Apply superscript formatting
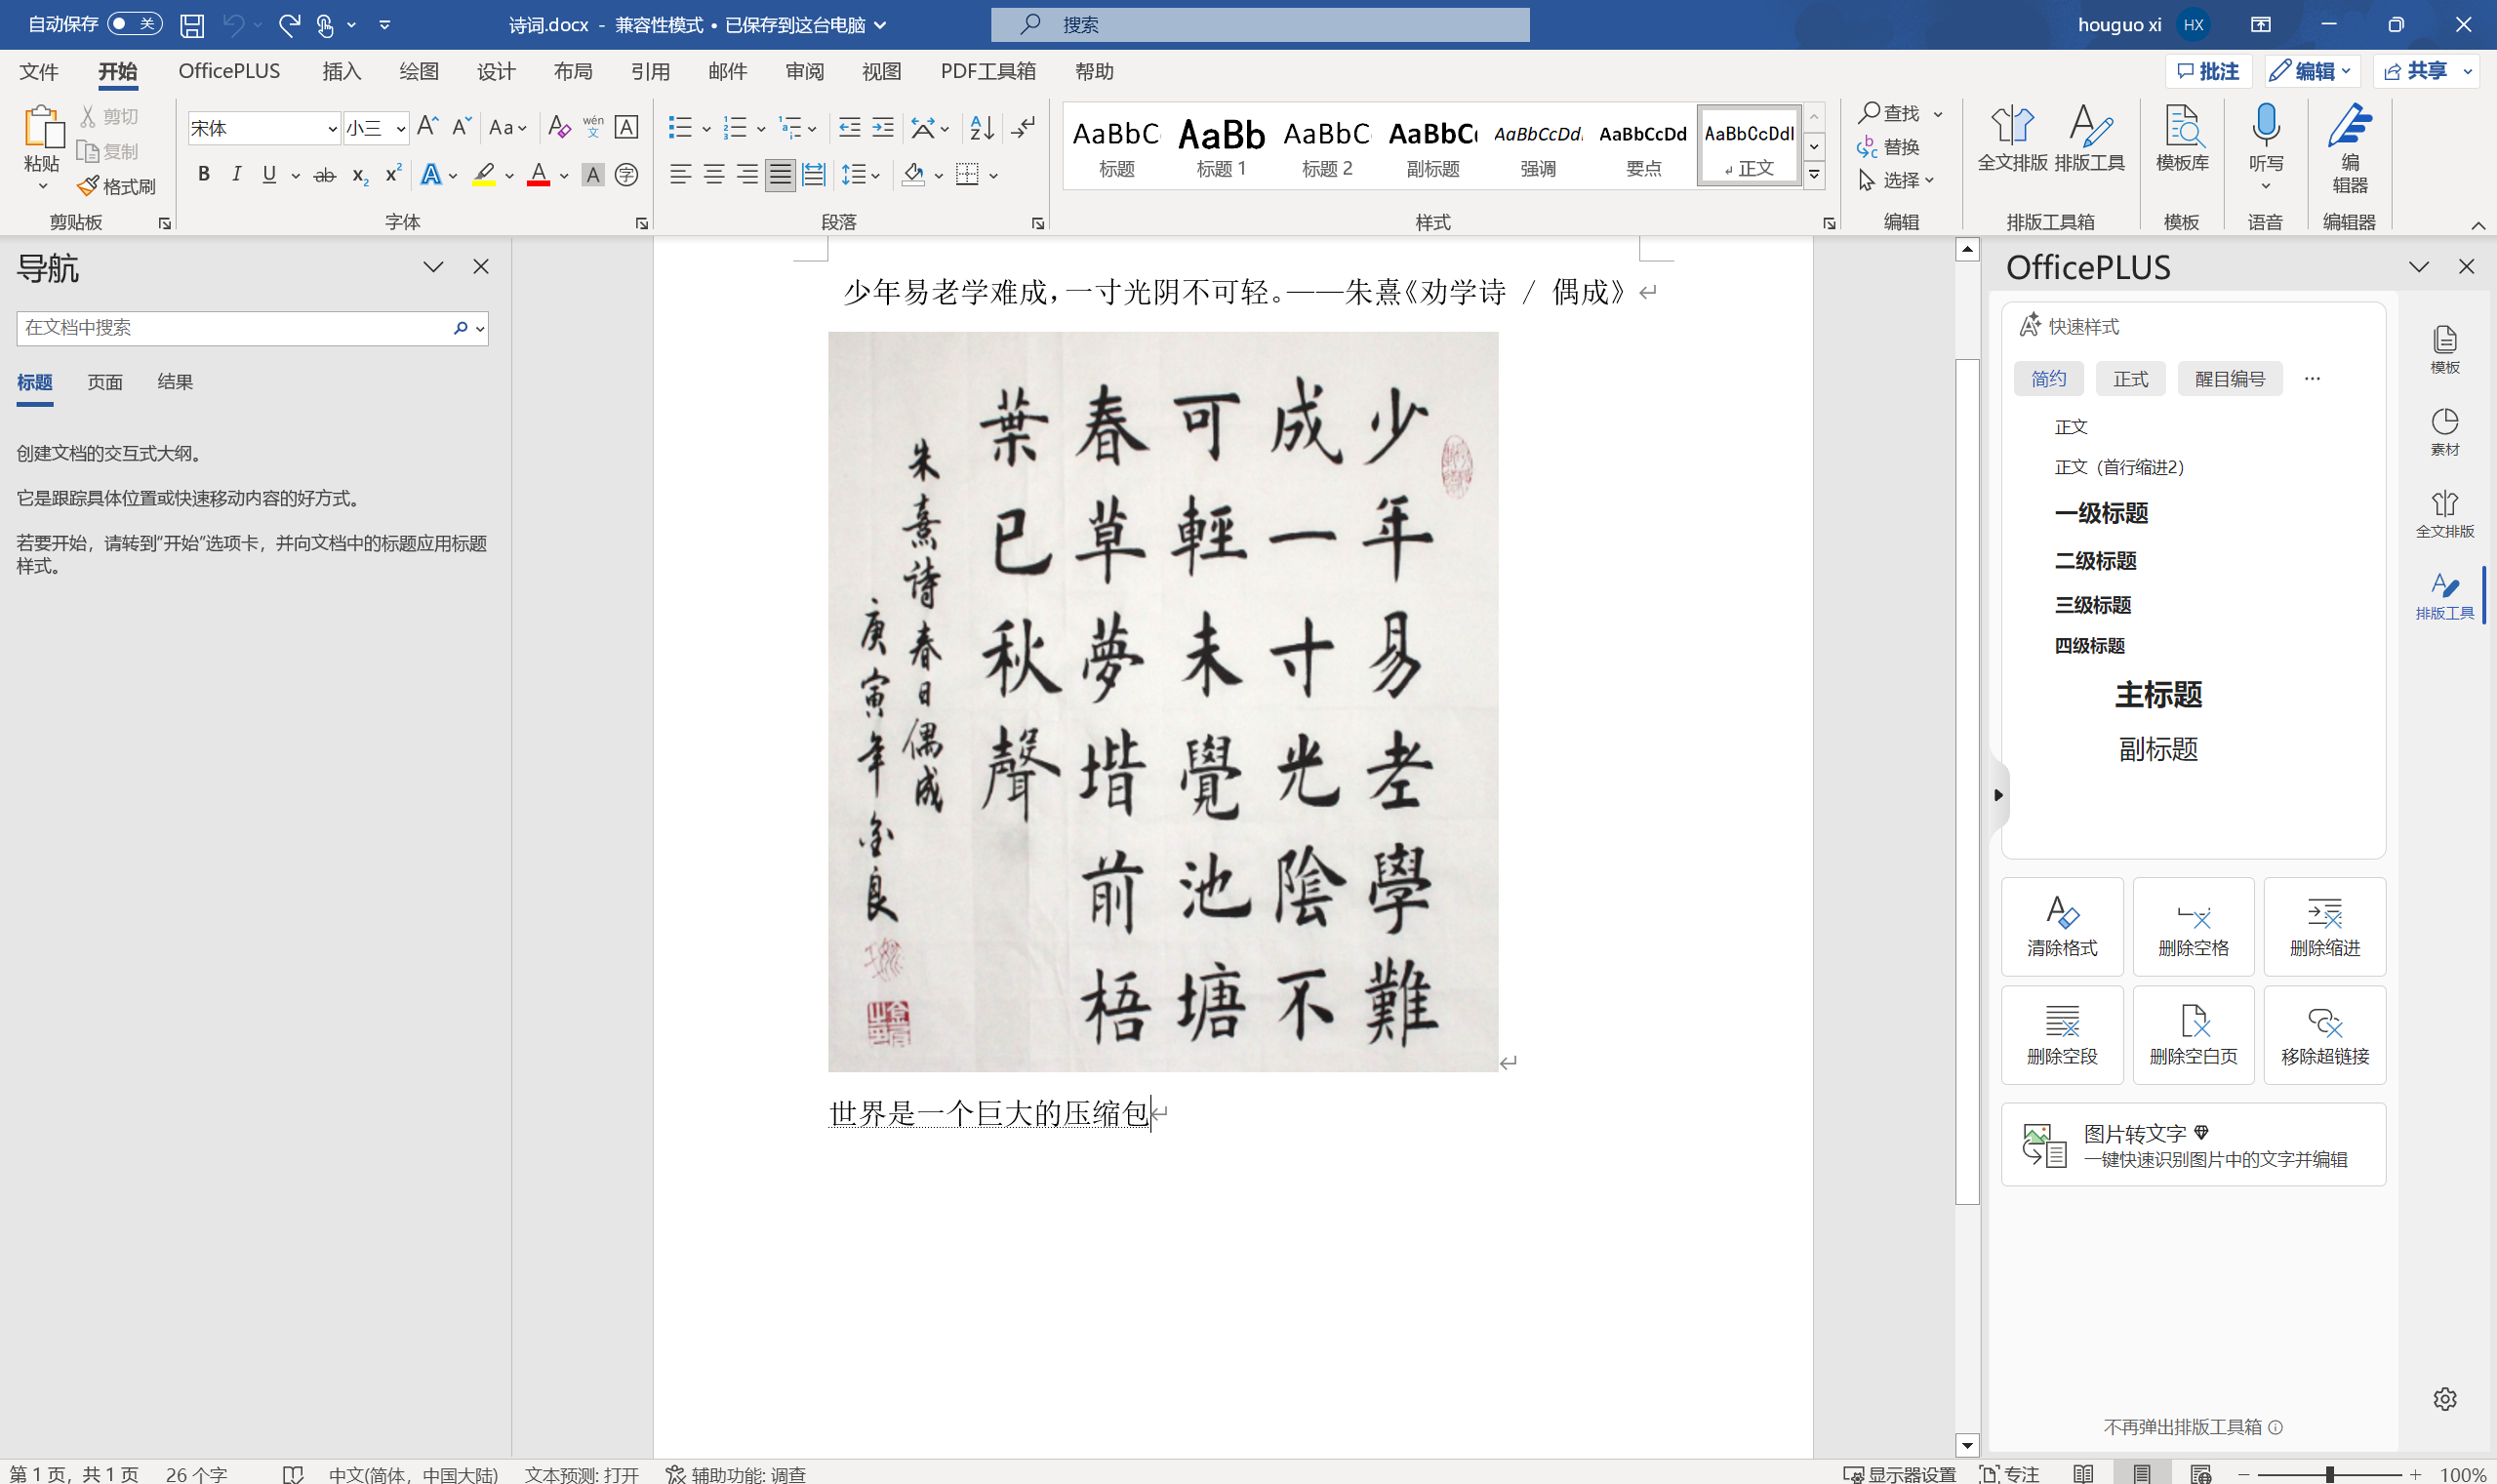Viewport: 2497px width, 1484px height. click(x=393, y=175)
